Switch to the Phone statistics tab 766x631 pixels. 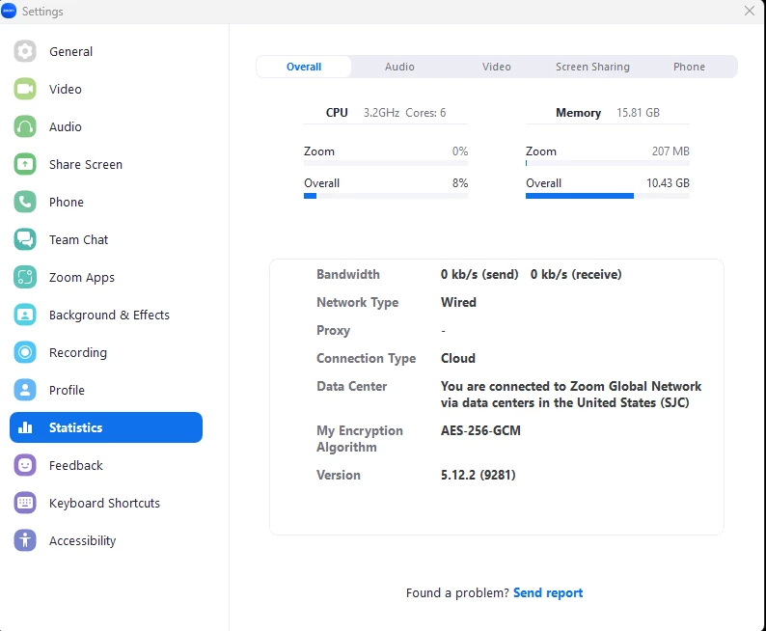689,67
